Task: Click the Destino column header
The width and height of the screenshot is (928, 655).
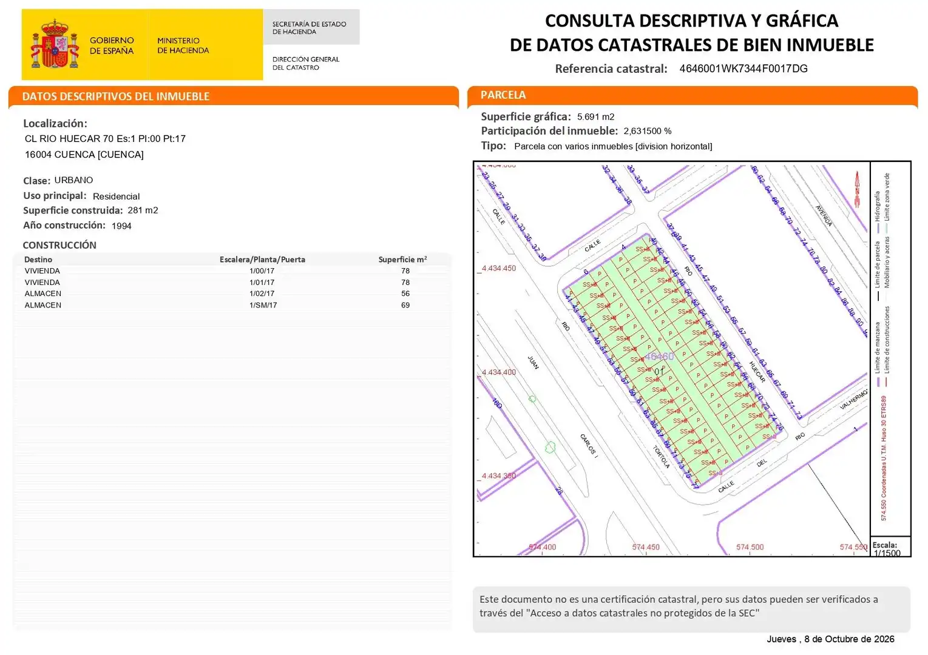Action: click(38, 260)
